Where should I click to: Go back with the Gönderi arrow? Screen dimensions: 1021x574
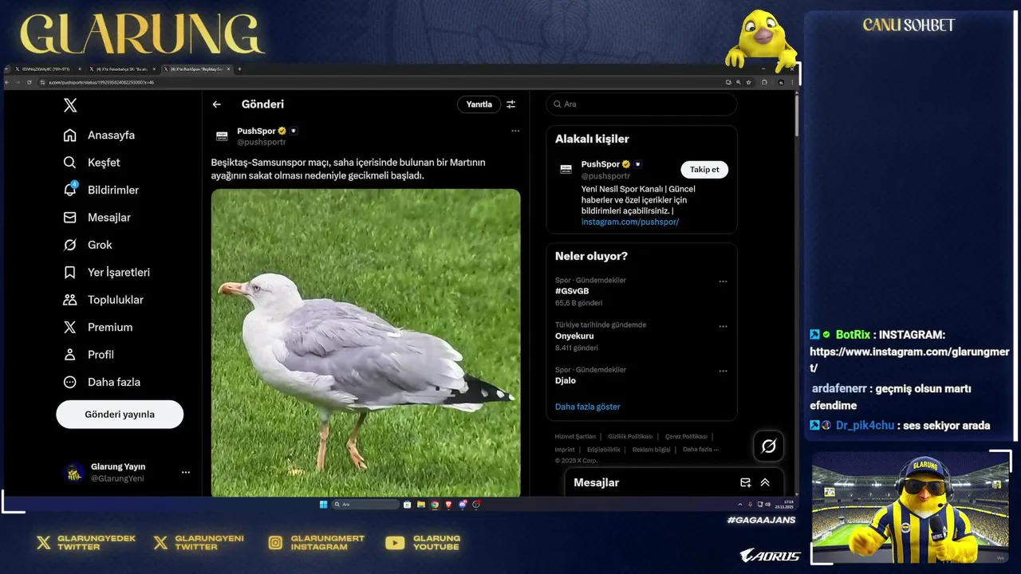click(217, 104)
